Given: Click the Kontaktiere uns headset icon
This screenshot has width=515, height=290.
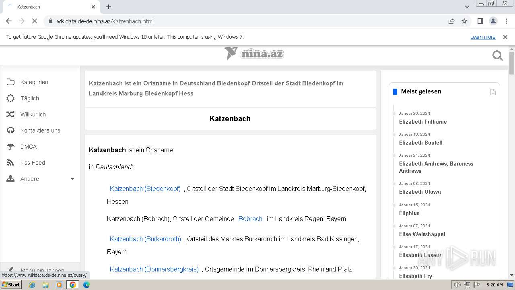Looking at the screenshot, I should pyautogui.click(x=10, y=130).
